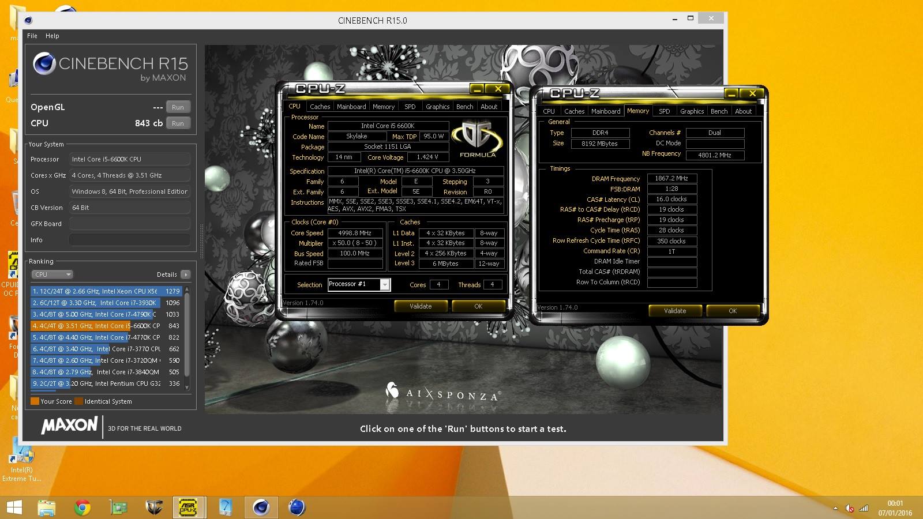Click OK in the CPU-Z Memory window
Screen dimensions: 923x519
pyautogui.click(x=733, y=311)
